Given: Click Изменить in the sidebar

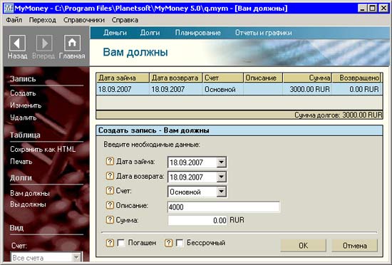Looking at the screenshot, I should [26, 105].
